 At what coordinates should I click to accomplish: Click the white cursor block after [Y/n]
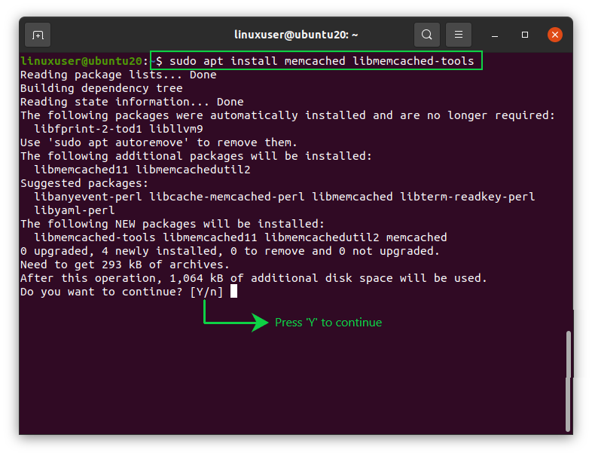233,291
